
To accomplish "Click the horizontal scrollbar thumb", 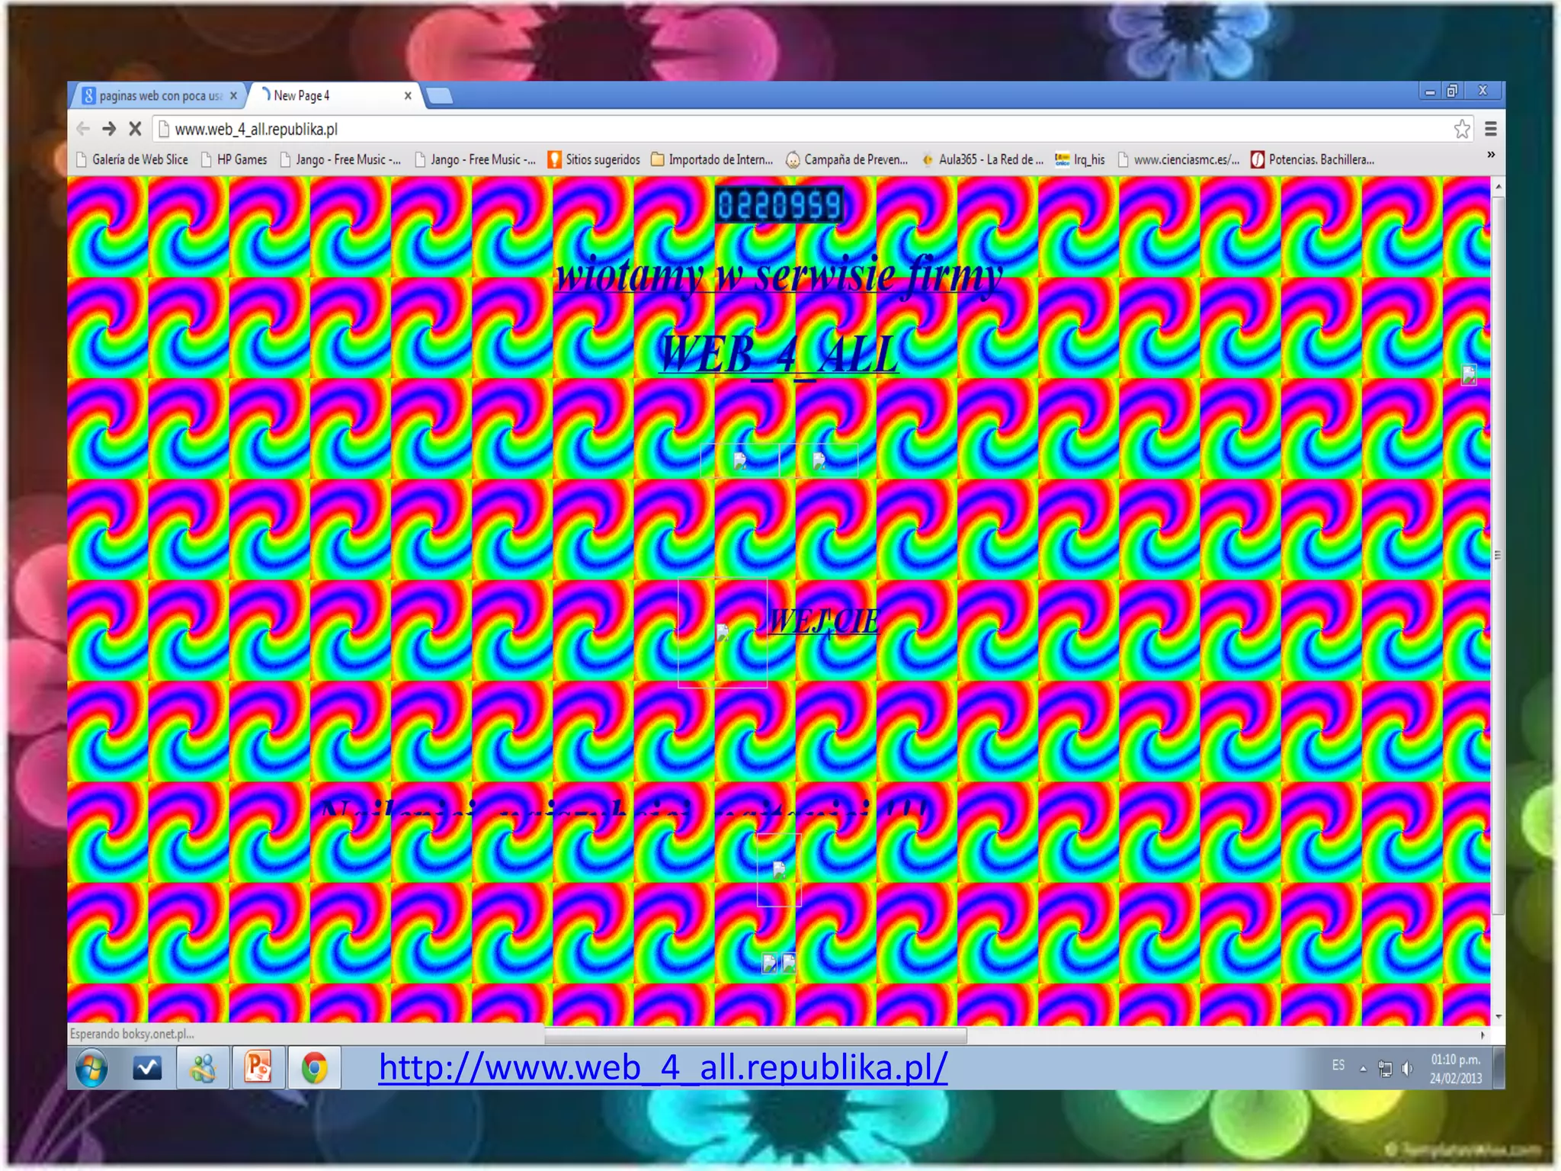I will tap(755, 1035).
